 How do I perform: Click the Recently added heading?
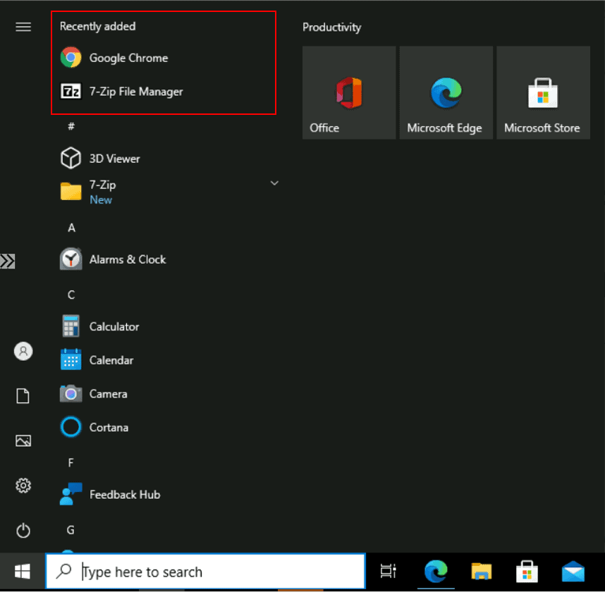tap(97, 26)
